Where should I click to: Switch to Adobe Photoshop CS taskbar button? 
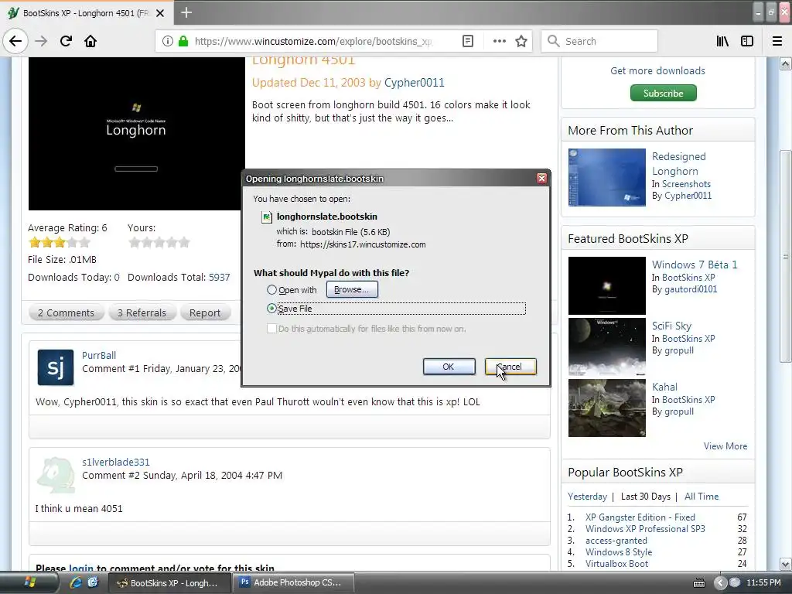(294, 582)
